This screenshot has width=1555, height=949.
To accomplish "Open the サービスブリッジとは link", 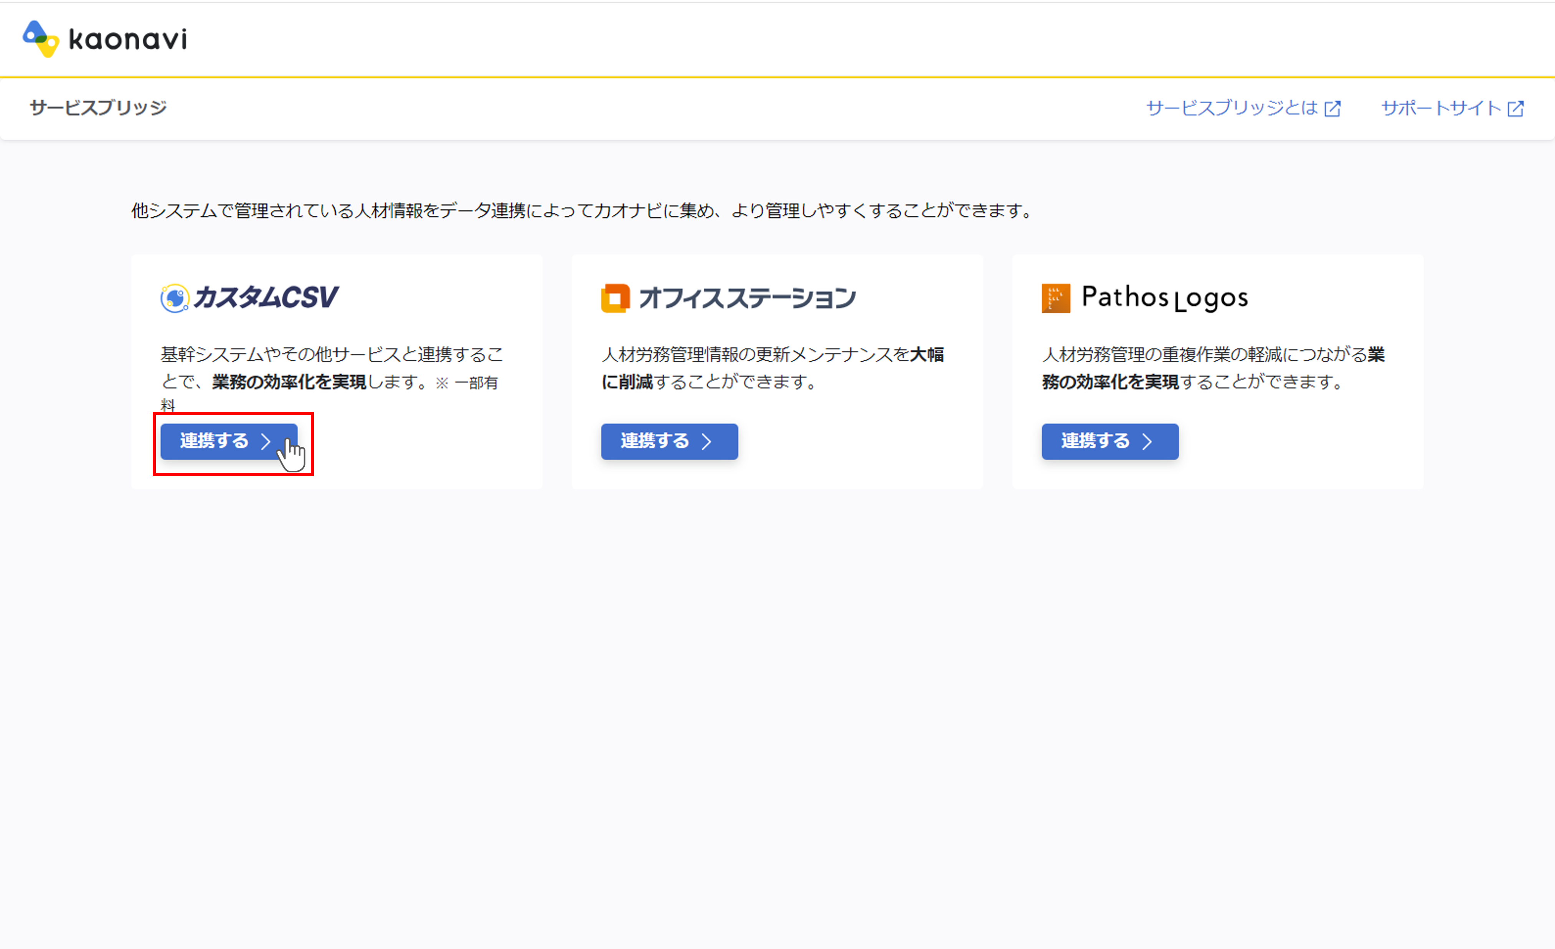I will [x=1243, y=108].
